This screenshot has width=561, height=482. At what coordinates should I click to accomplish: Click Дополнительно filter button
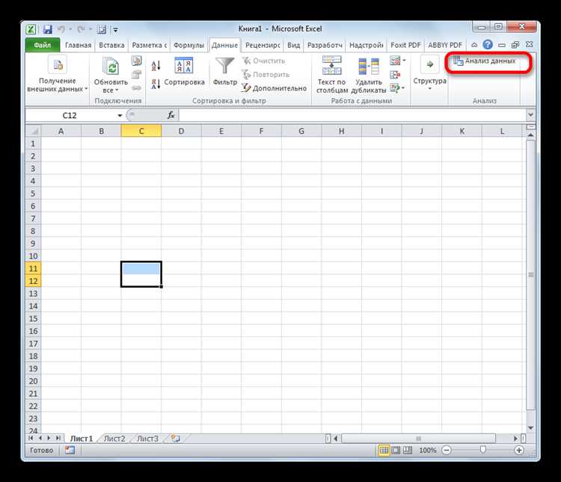click(x=275, y=88)
